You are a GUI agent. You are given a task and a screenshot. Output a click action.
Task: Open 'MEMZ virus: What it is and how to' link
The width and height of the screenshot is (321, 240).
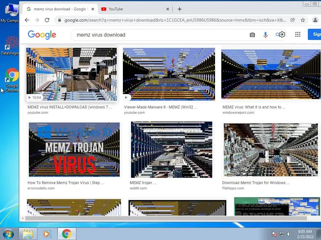click(254, 107)
